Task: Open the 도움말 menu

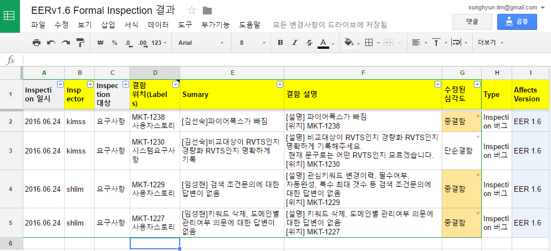Action: pyautogui.click(x=250, y=25)
